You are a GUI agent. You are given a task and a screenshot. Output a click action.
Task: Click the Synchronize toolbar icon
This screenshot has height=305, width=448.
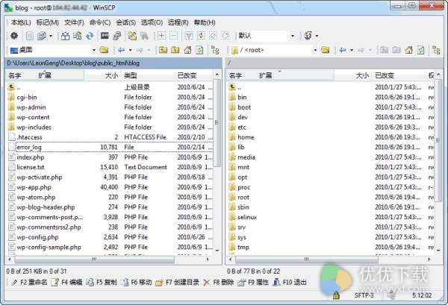click(78, 36)
